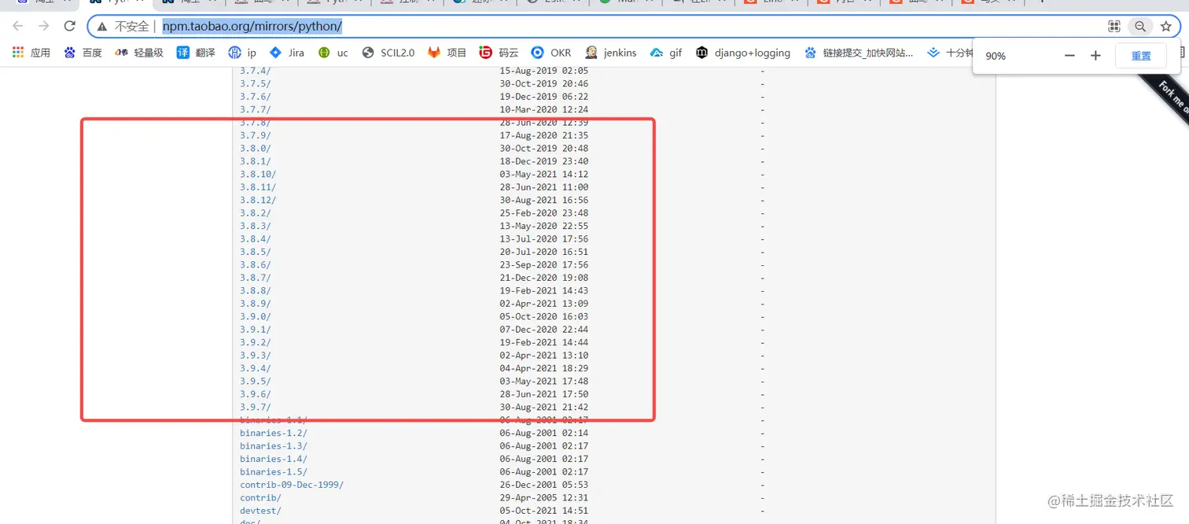1189x524 pixels.
Task: Click the zoom magnifier icon in address bar
Action: pos(1140,27)
